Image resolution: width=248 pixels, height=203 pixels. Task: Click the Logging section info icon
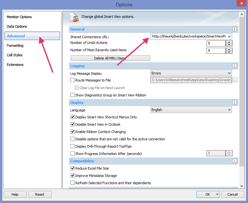235,66
